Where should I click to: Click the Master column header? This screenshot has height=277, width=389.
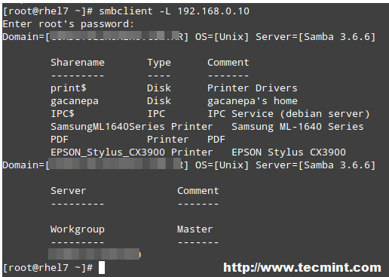[195, 229]
